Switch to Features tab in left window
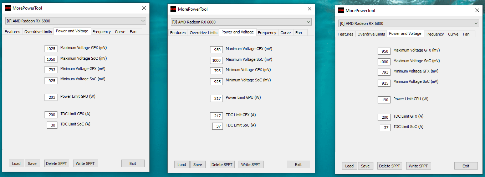Screen dimensions: 485x177 tap(12, 32)
